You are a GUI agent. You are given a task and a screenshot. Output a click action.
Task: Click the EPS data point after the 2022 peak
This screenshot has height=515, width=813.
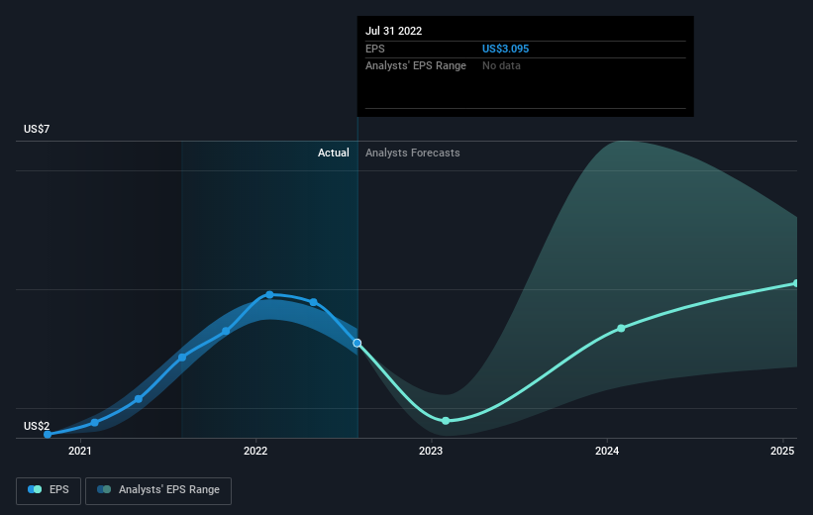click(313, 302)
